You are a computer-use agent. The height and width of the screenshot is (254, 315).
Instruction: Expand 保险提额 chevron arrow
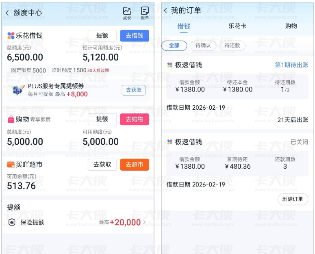coord(144,222)
